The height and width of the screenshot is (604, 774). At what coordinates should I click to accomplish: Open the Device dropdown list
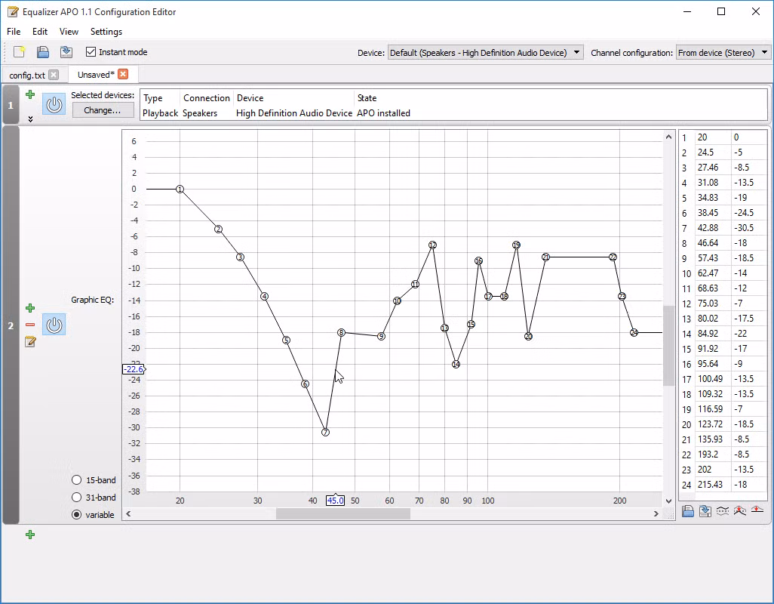(x=486, y=52)
